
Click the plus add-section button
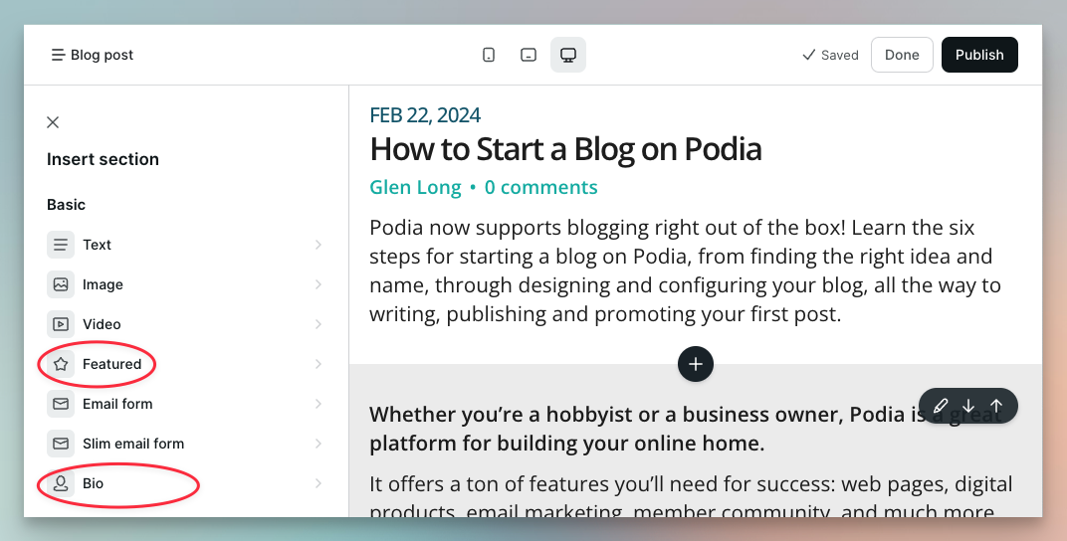(695, 364)
